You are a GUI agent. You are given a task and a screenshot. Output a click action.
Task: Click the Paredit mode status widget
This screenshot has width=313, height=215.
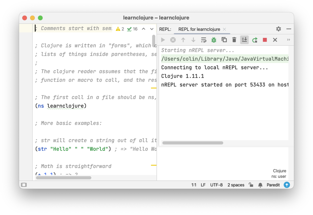click(273, 185)
